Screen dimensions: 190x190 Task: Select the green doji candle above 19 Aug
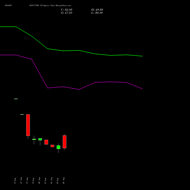click(x=34, y=139)
